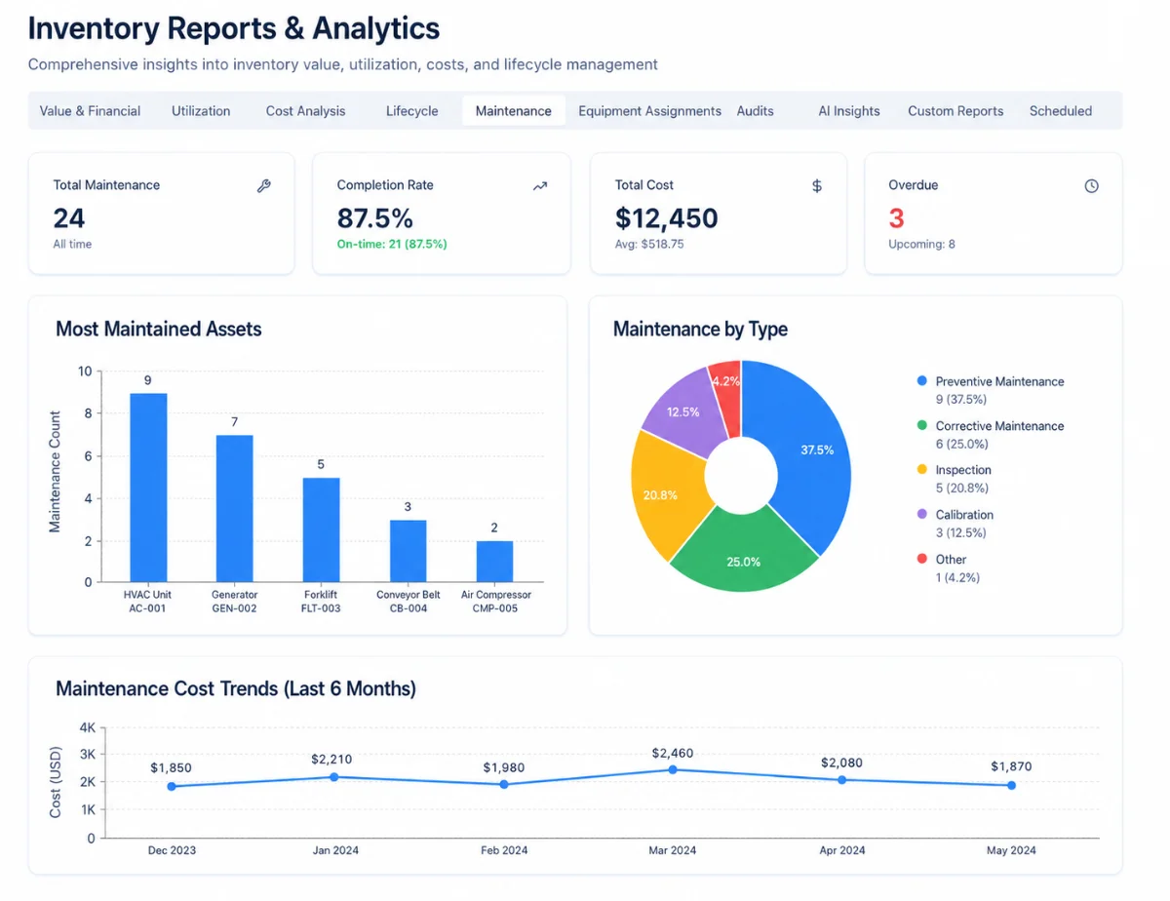Click the Calibration purple legend dot
This screenshot has height=901, width=1170.
[x=921, y=515]
